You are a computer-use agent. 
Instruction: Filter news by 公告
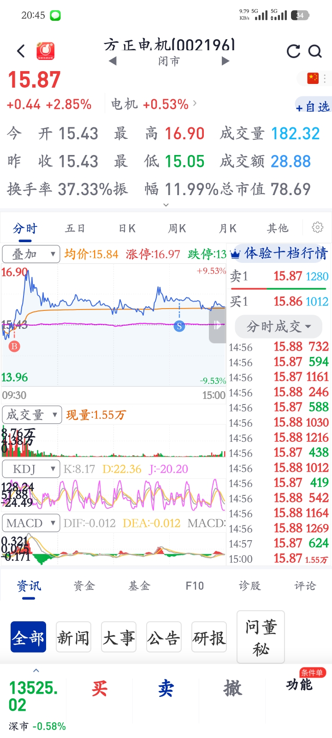point(164,637)
